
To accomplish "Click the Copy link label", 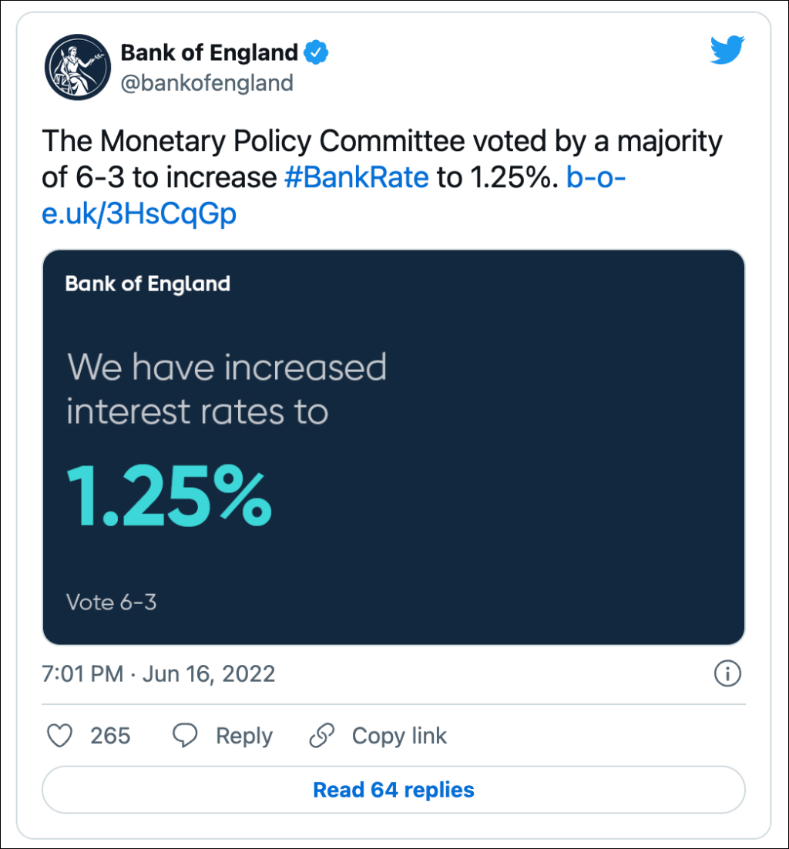I will pyautogui.click(x=399, y=736).
